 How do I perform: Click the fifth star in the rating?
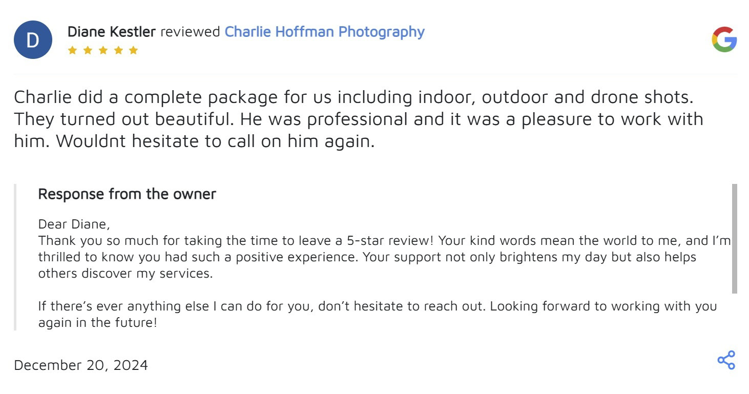coord(134,50)
